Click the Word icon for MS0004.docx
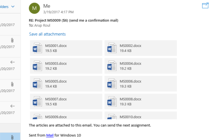This screenshot has width=224, height=140. point(112,66)
